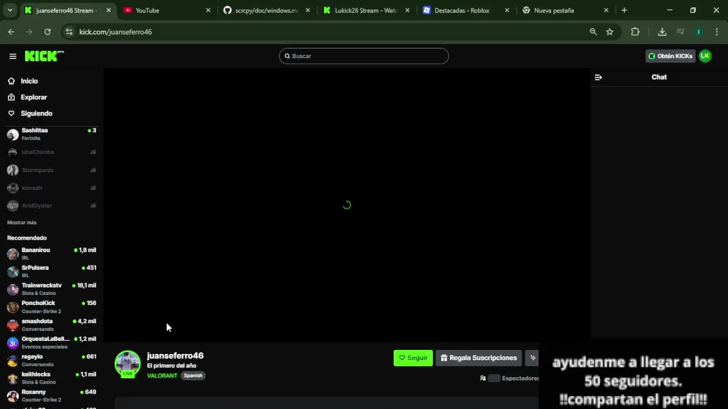Open rageyio recommended channel

click(x=51, y=360)
